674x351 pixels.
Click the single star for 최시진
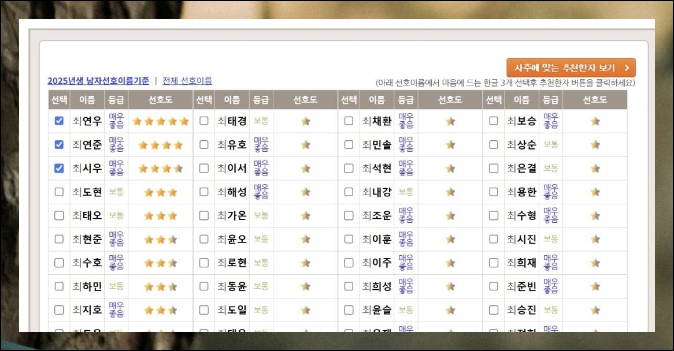point(595,240)
